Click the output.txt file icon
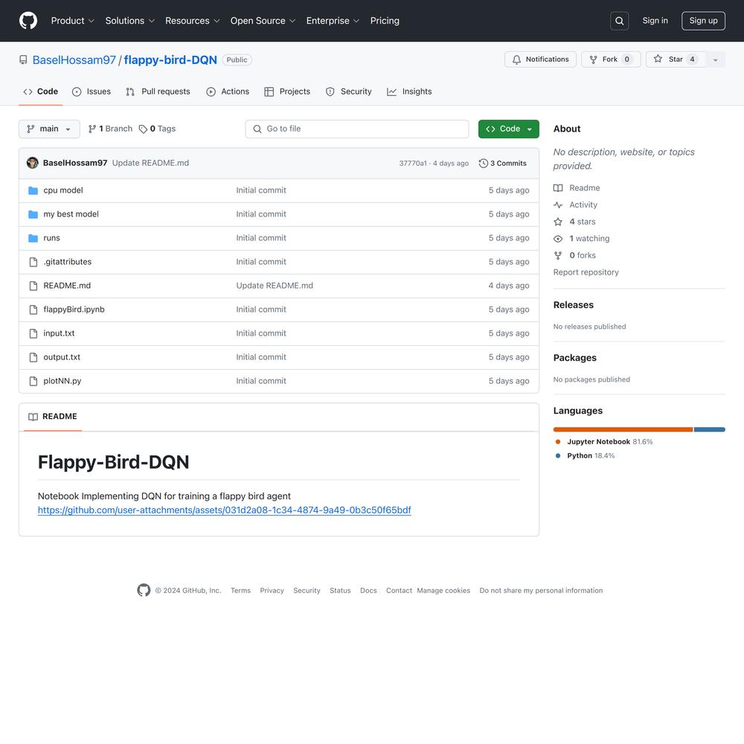 pos(33,357)
